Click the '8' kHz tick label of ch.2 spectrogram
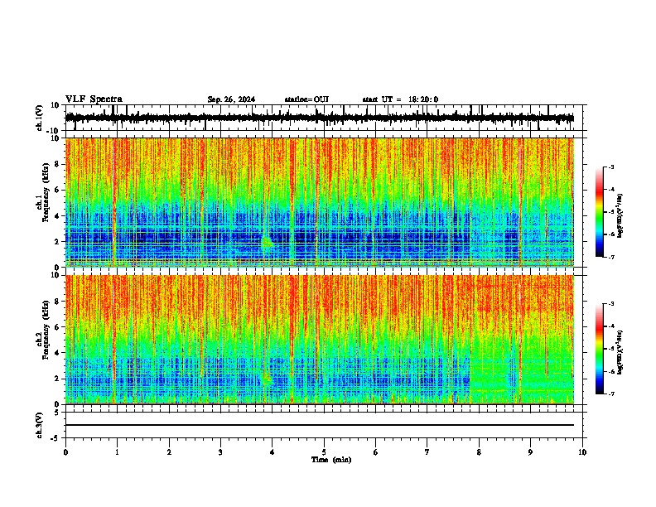 [x=58, y=302]
